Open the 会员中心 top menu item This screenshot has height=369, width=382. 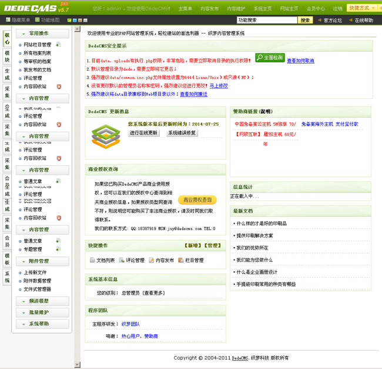click(x=316, y=9)
